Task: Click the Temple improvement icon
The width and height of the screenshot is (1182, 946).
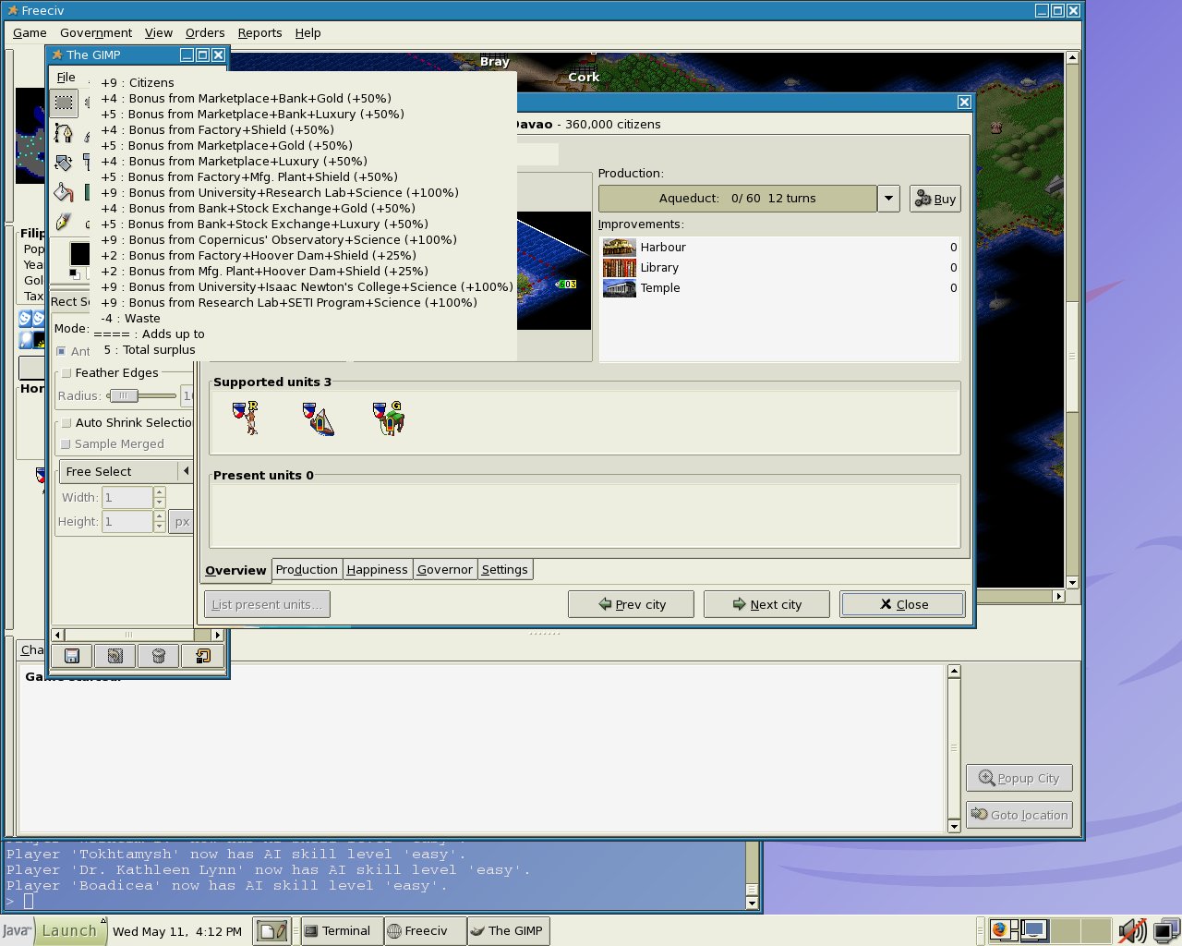Action: pyautogui.click(x=619, y=287)
